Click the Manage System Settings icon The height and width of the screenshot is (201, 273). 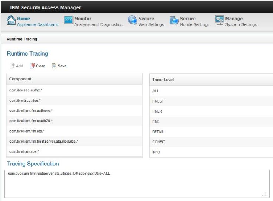(x=220, y=21)
